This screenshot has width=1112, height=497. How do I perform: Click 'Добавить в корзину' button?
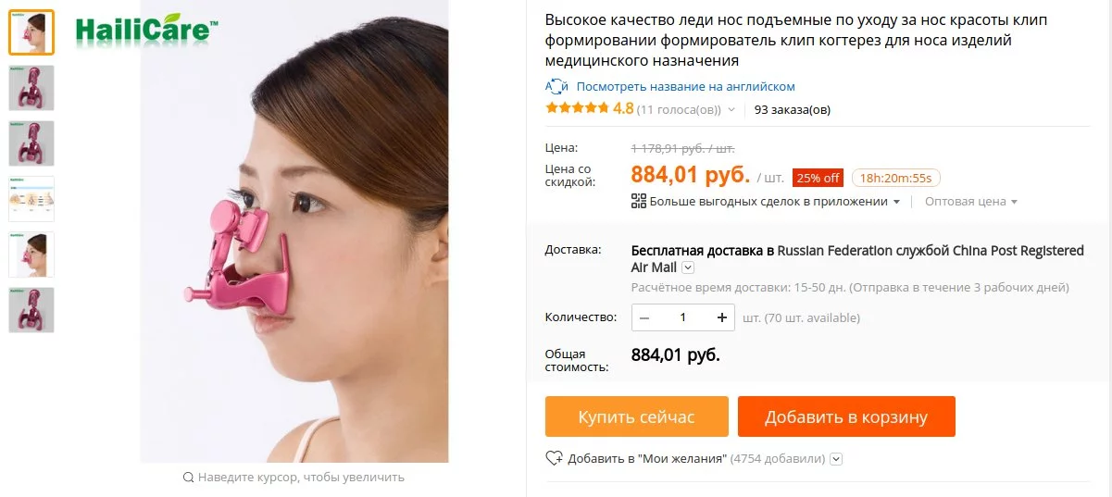pyautogui.click(x=846, y=416)
